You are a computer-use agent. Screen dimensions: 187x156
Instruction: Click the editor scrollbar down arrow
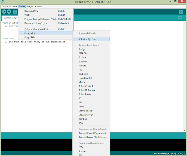tap(184, 130)
